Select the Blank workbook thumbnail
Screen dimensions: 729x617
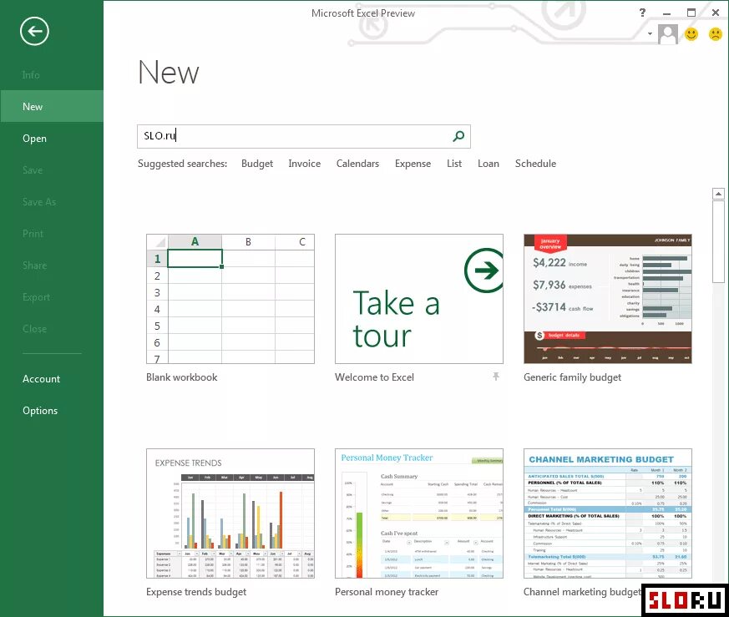click(x=230, y=299)
